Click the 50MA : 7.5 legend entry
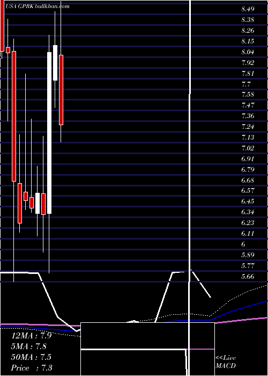The image size is (268, 376). [31, 357]
